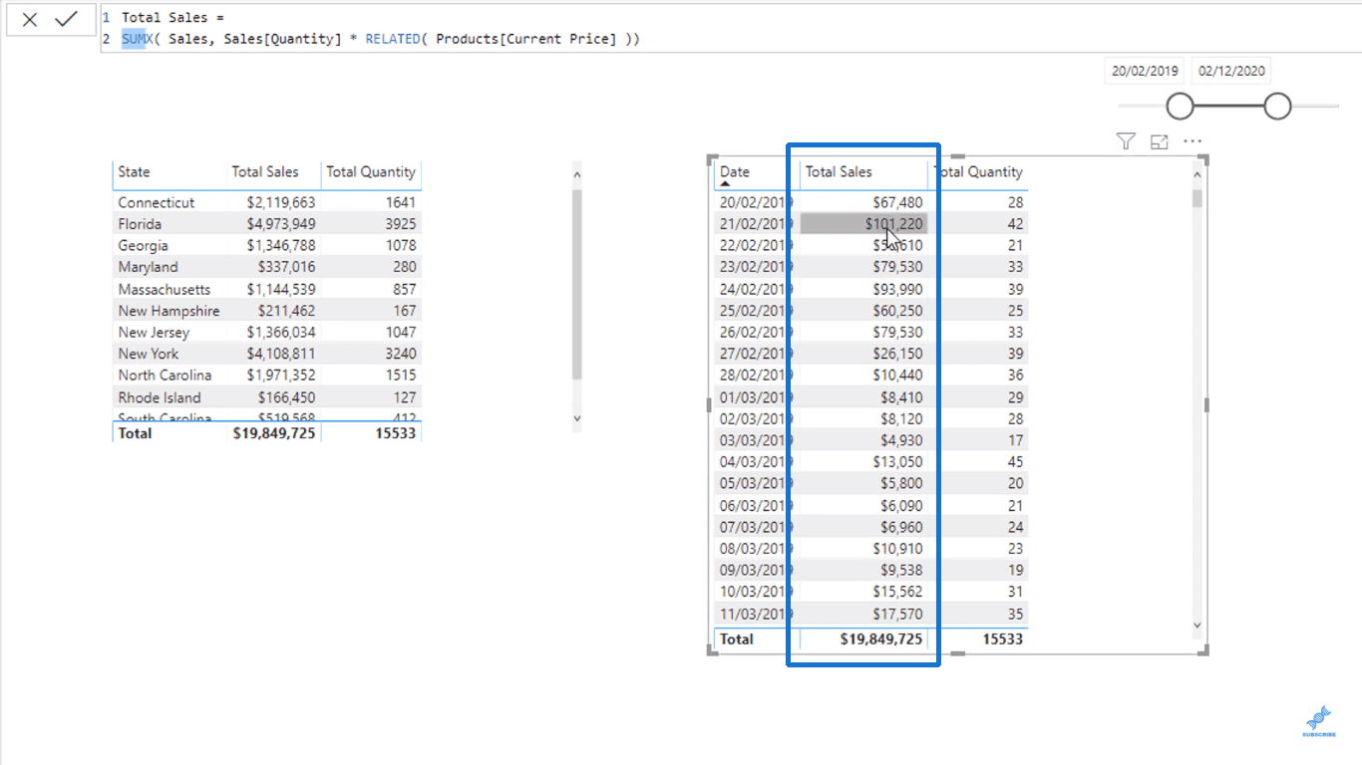The width and height of the screenshot is (1362, 765).
Task: Sort state table by Total Sales header
Action: [265, 171]
